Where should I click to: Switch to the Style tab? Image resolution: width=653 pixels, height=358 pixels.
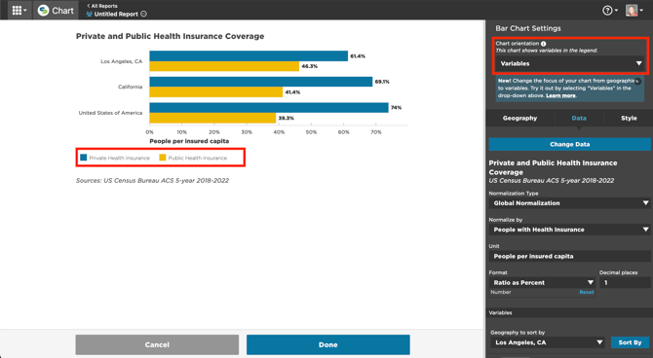(629, 118)
